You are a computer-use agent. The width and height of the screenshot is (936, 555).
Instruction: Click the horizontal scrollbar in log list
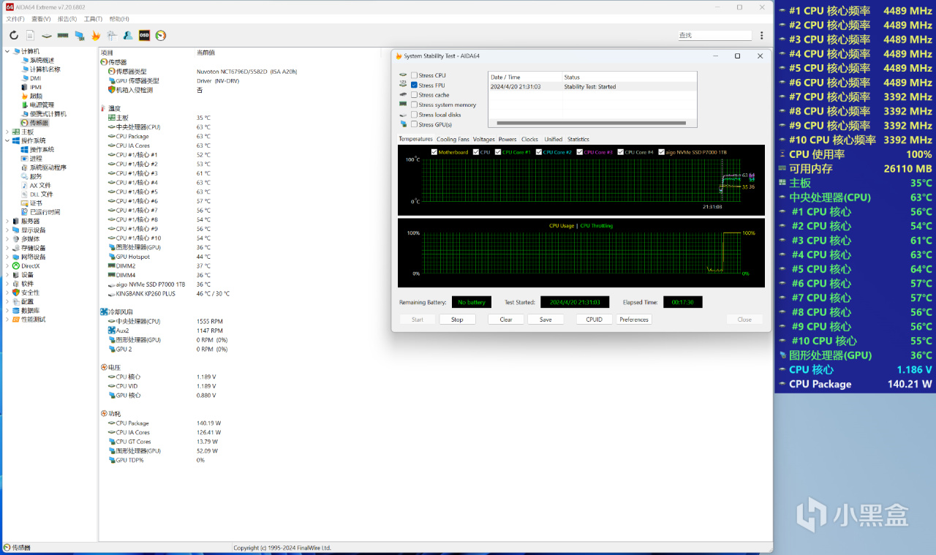pos(591,123)
